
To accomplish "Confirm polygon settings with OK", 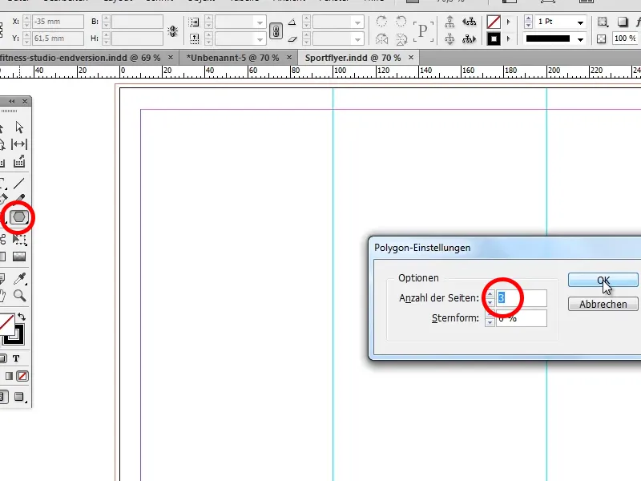I will 603,280.
